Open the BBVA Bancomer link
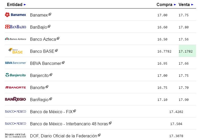Viewport: 200px width, 140px height. [45, 63]
